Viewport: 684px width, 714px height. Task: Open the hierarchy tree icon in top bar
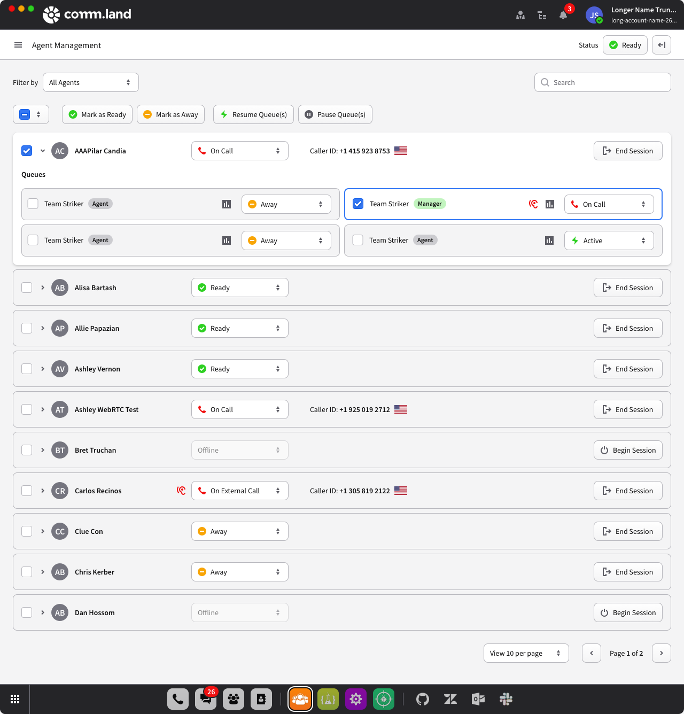[x=542, y=15]
